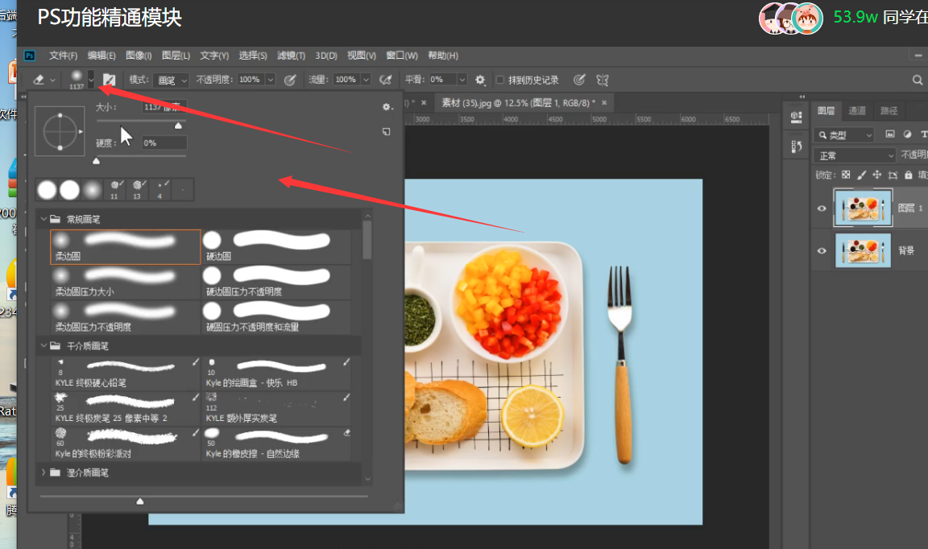Select recent brush labeled 11
This screenshot has height=549, width=928.
tap(115, 190)
